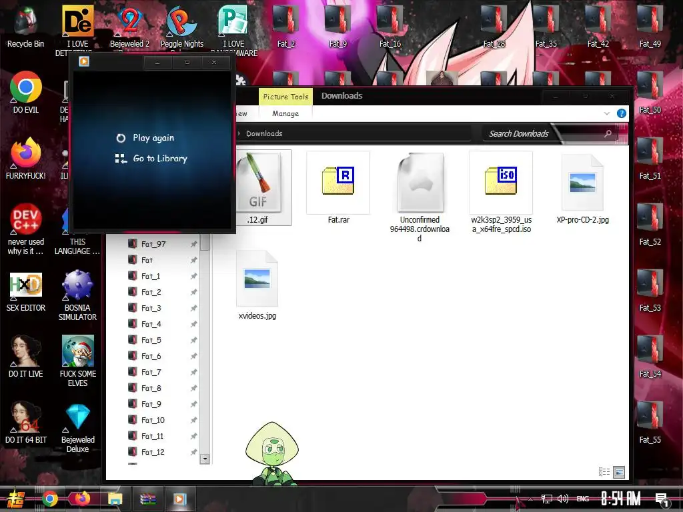Select the Fat.rar archive file
This screenshot has height=512, width=683.
338,188
